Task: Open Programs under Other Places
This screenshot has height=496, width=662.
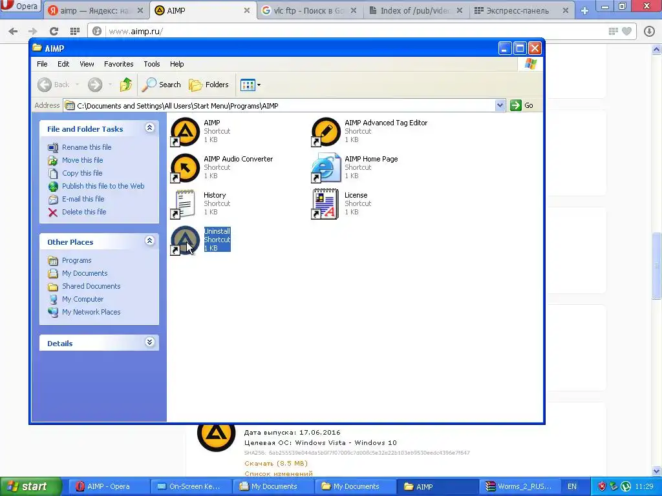Action: pyautogui.click(x=76, y=261)
